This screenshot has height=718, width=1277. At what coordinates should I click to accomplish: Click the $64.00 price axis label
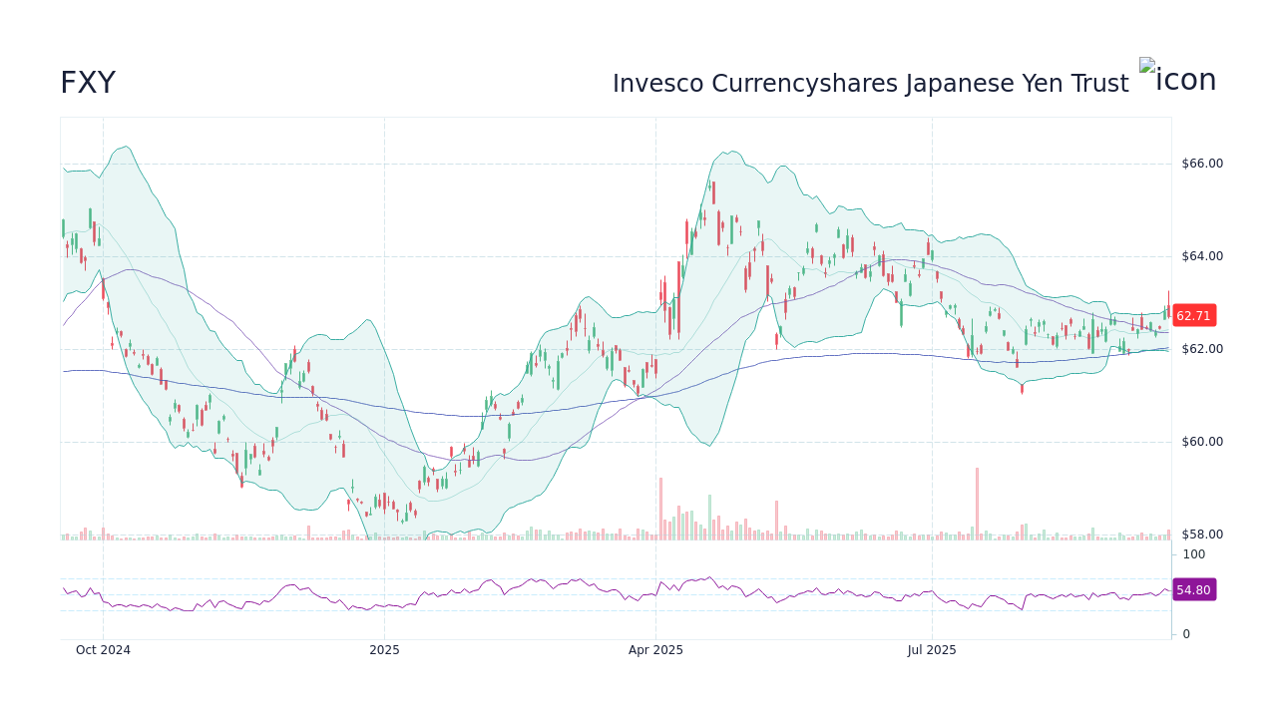(x=1202, y=256)
